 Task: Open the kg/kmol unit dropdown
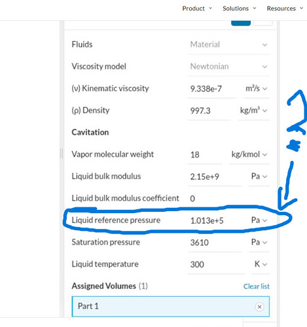tap(249, 154)
